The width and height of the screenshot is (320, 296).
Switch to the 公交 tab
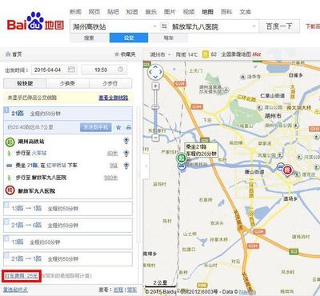point(129,38)
